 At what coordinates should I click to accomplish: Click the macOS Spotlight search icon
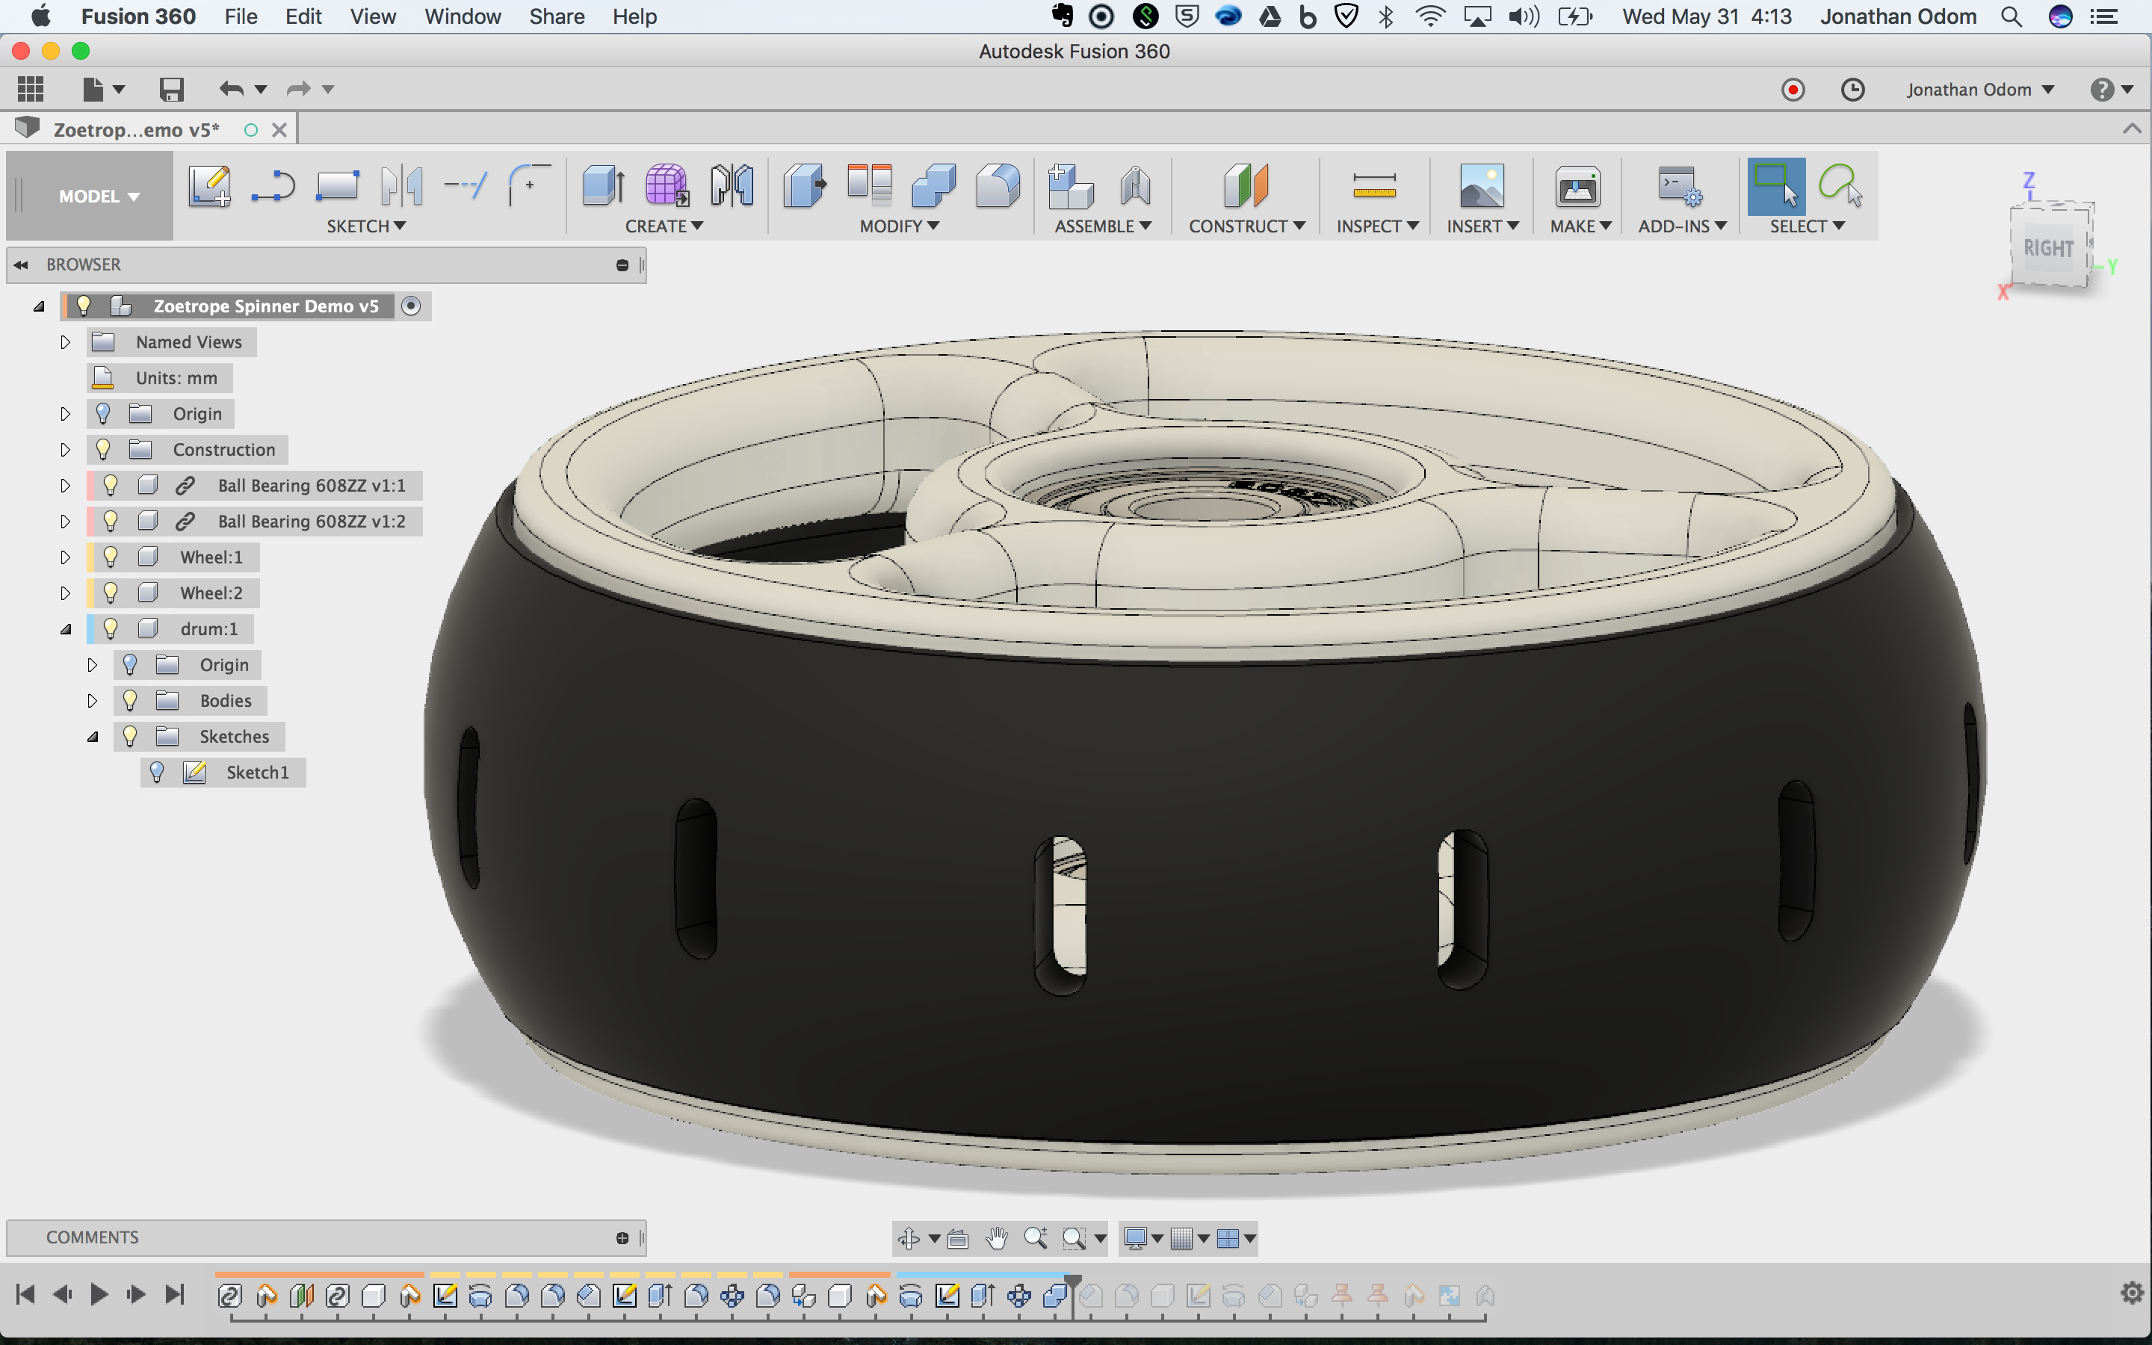(2011, 17)
